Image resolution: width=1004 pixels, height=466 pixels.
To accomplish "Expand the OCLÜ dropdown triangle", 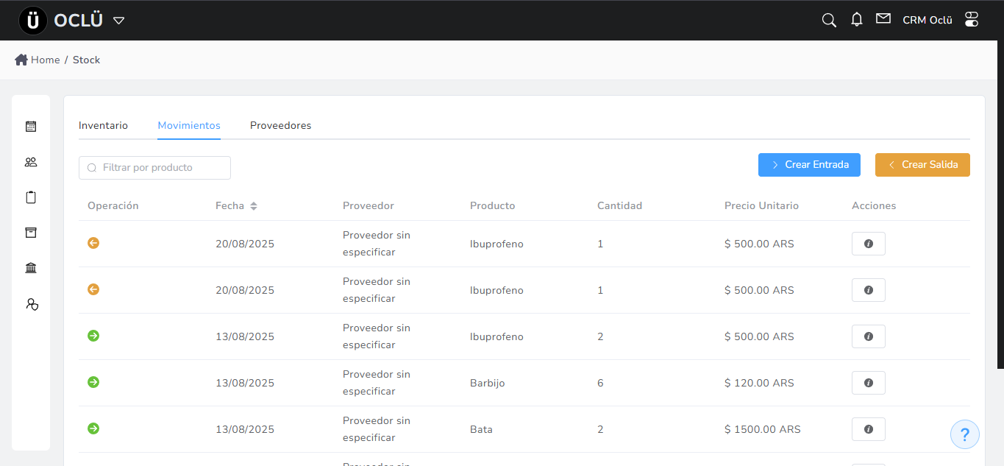I will pos(118,21).
